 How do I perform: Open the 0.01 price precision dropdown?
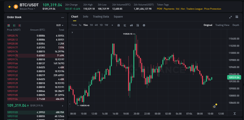[60, 25]
